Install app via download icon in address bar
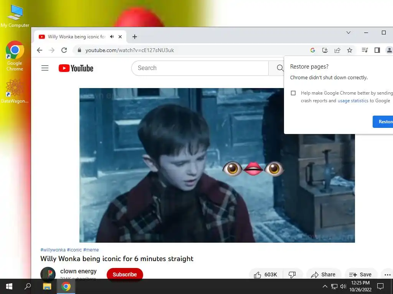393x294 pixels. coord(325,50)
